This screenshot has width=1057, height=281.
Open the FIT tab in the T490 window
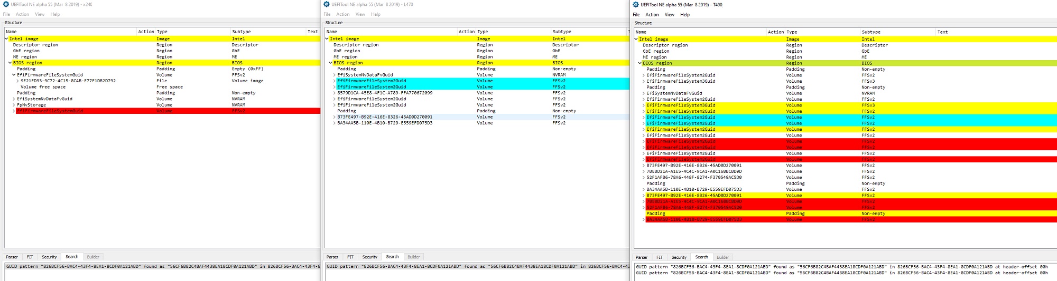coord(660,258)
